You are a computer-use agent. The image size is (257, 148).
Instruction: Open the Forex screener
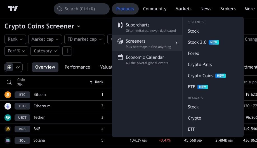click(x=194, y=54)
